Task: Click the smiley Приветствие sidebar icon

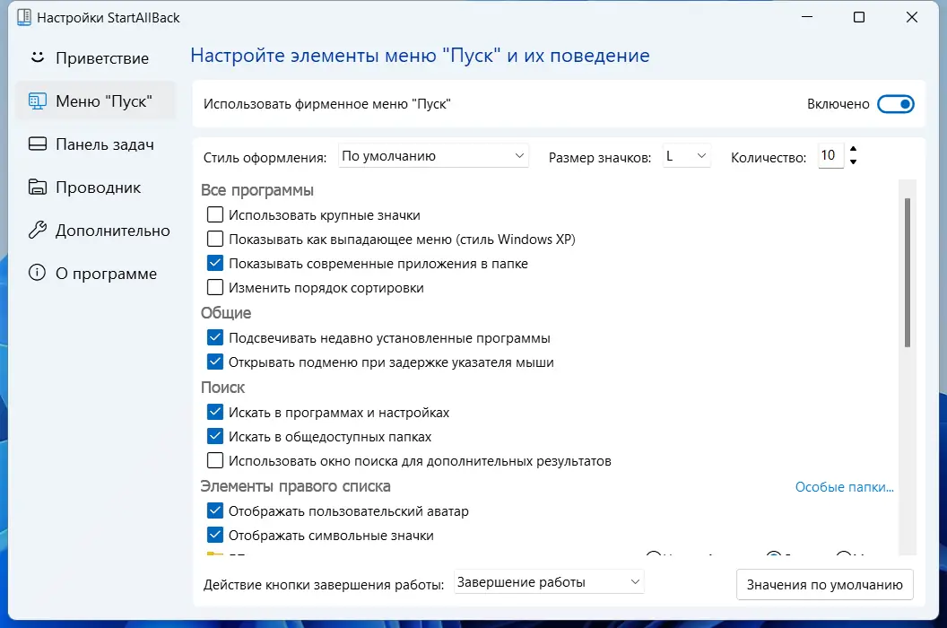Action: pyautogui.click(x=36, y=57)
